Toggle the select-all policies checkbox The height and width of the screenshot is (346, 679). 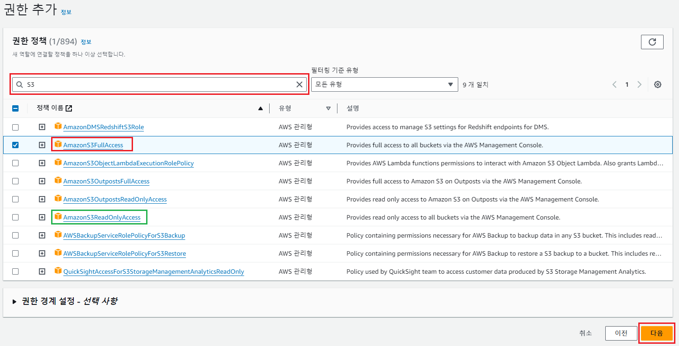[15, 108]
